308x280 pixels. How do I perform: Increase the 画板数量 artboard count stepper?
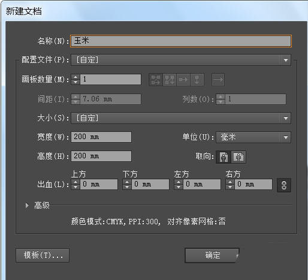pos(76,77)
